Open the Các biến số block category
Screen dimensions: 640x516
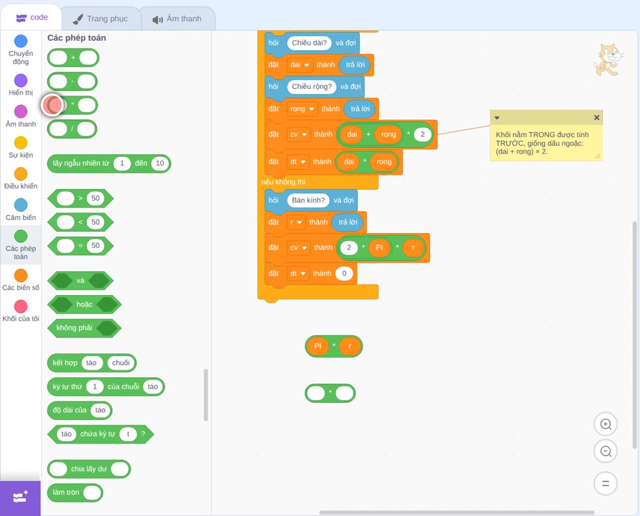point(20,280)
